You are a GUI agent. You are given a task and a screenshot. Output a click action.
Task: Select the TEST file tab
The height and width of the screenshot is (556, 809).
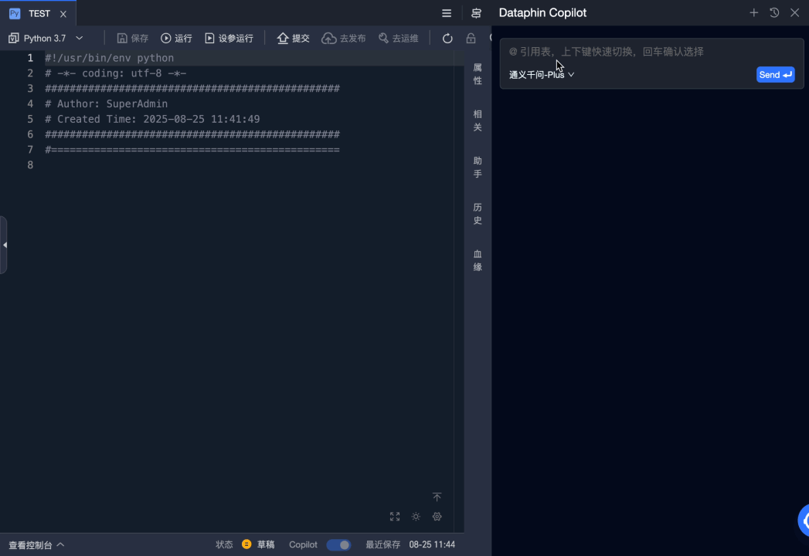(38, 13)
